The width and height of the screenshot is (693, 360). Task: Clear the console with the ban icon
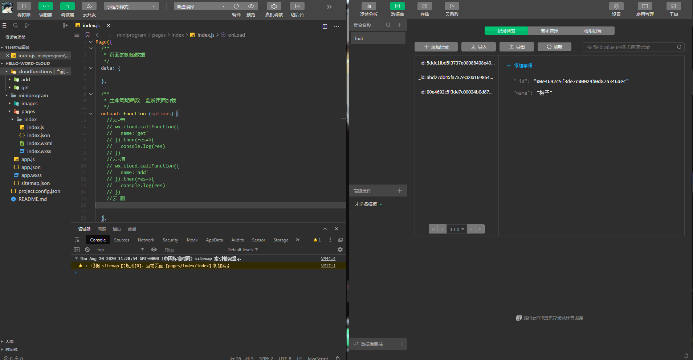click(x=87, y=249)
